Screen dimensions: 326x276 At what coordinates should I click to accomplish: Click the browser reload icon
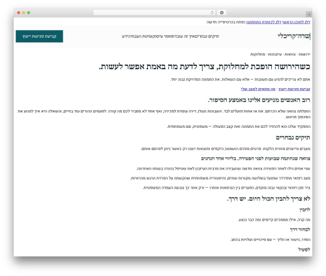point(212,12)
